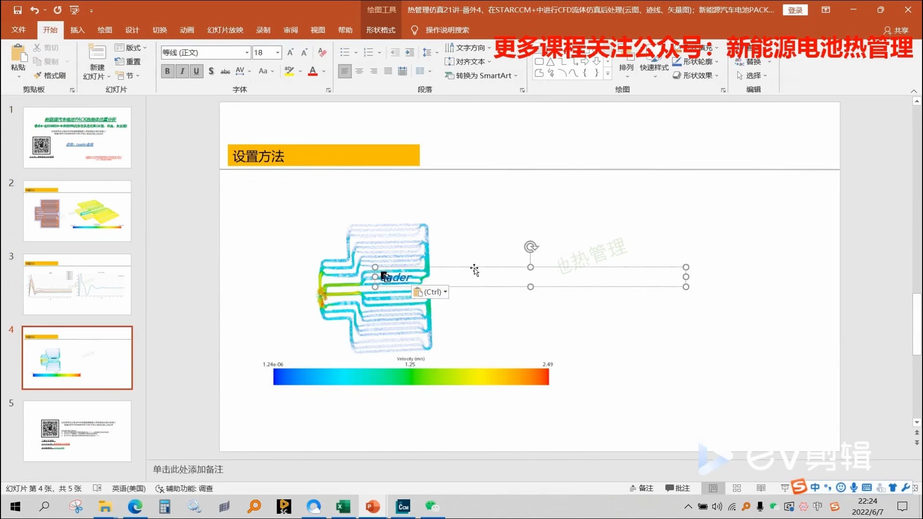The width and height of the screenshot is (923, 519).
Task: Open the 视图 ribbon tab
Action: [x=317, y=30]
